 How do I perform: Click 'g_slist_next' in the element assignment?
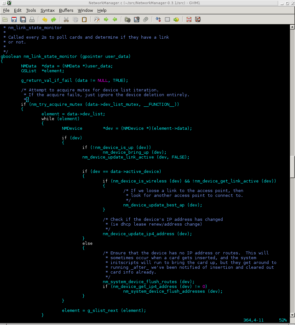[103, 311]
